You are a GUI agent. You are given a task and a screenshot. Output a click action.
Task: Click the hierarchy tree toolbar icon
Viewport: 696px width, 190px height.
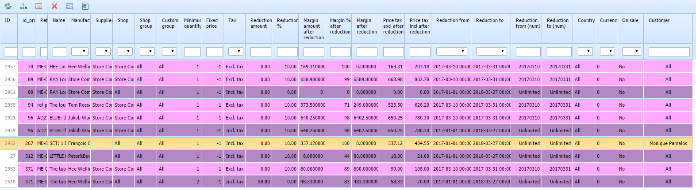[x=23, y=6]
